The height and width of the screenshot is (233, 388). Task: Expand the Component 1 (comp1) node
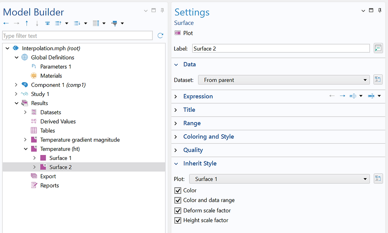[16, 85]
